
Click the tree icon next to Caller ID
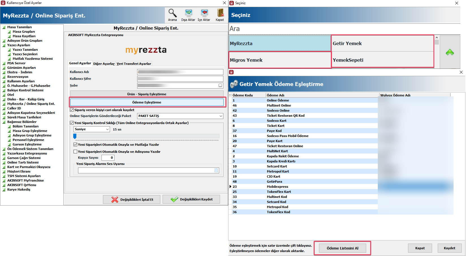tap(4, 109)
